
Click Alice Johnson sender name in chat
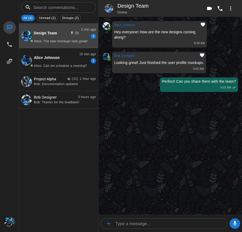[125, 25]
